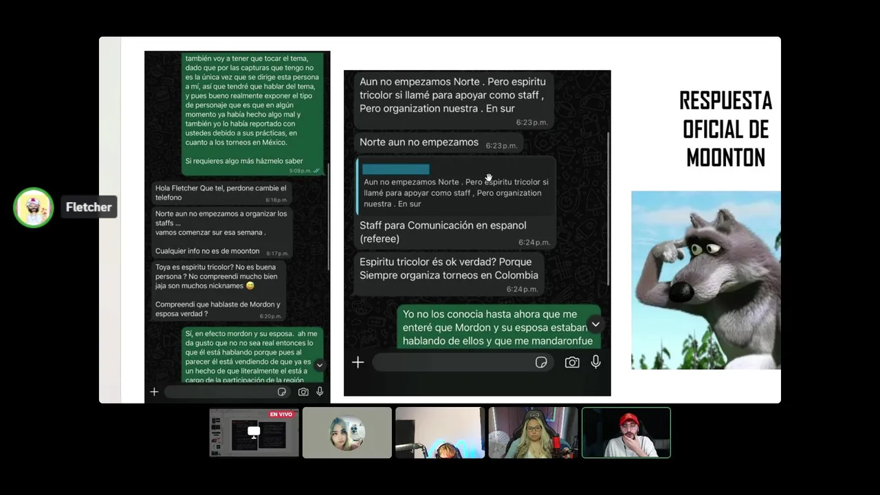This screenshot has height=495, width=880.
Task: Click the green "Sí, en efecto mordon" message
Action: [x=254, y=355]
